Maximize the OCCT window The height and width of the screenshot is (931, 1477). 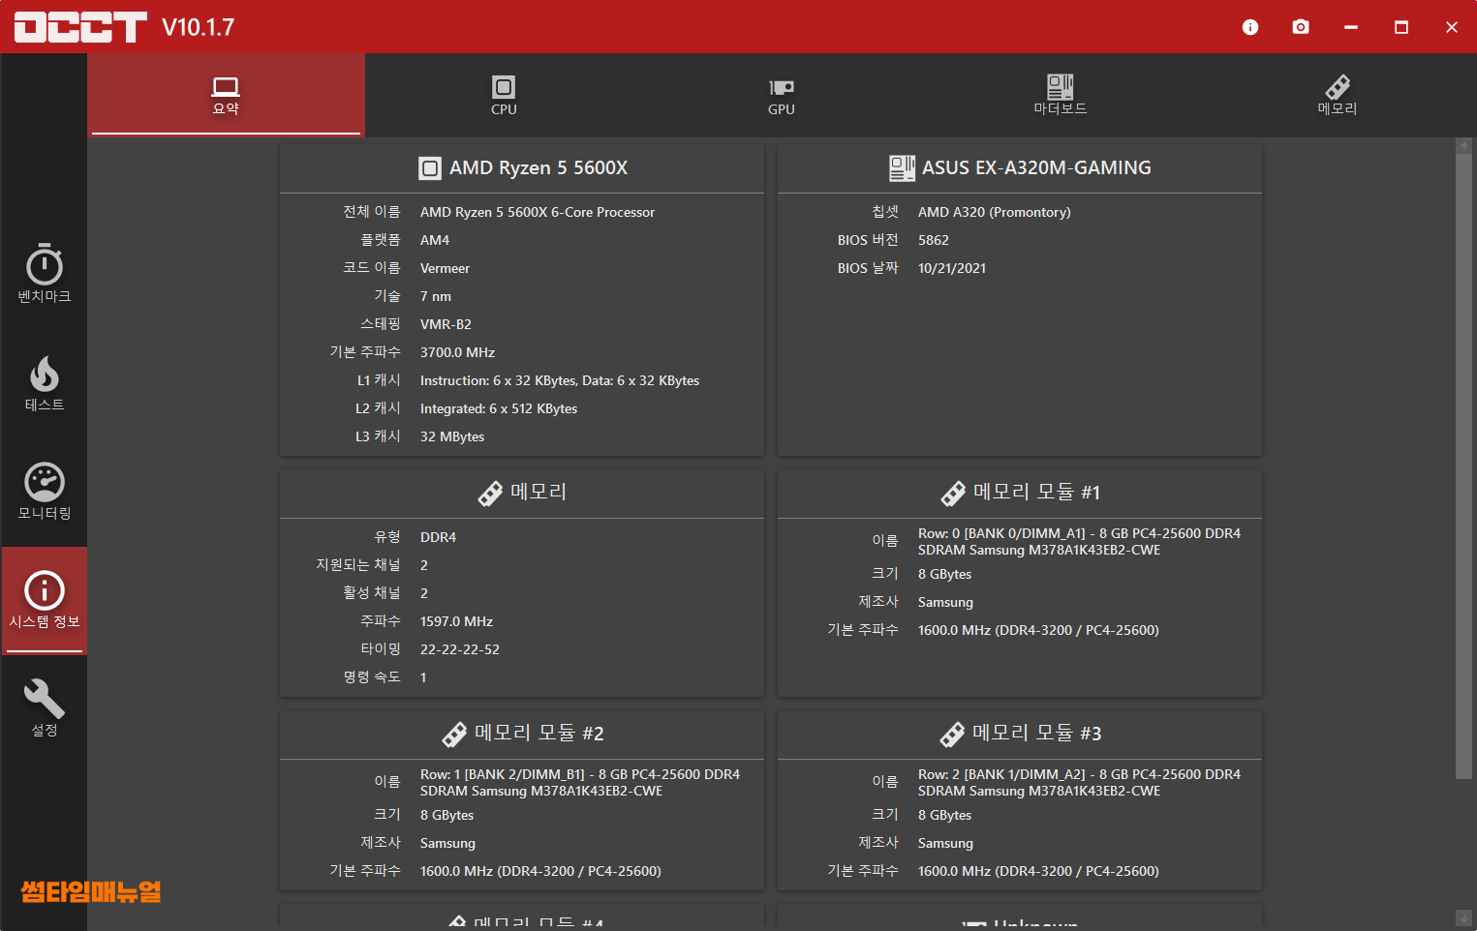pyautogui.click(x=1401, y=27)
